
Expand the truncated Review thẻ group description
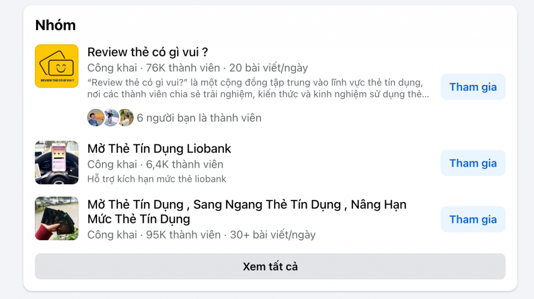[x=258, y=89]
